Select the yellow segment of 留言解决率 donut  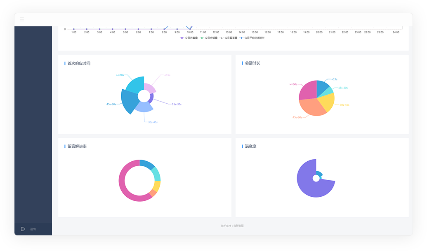point(157,186)
